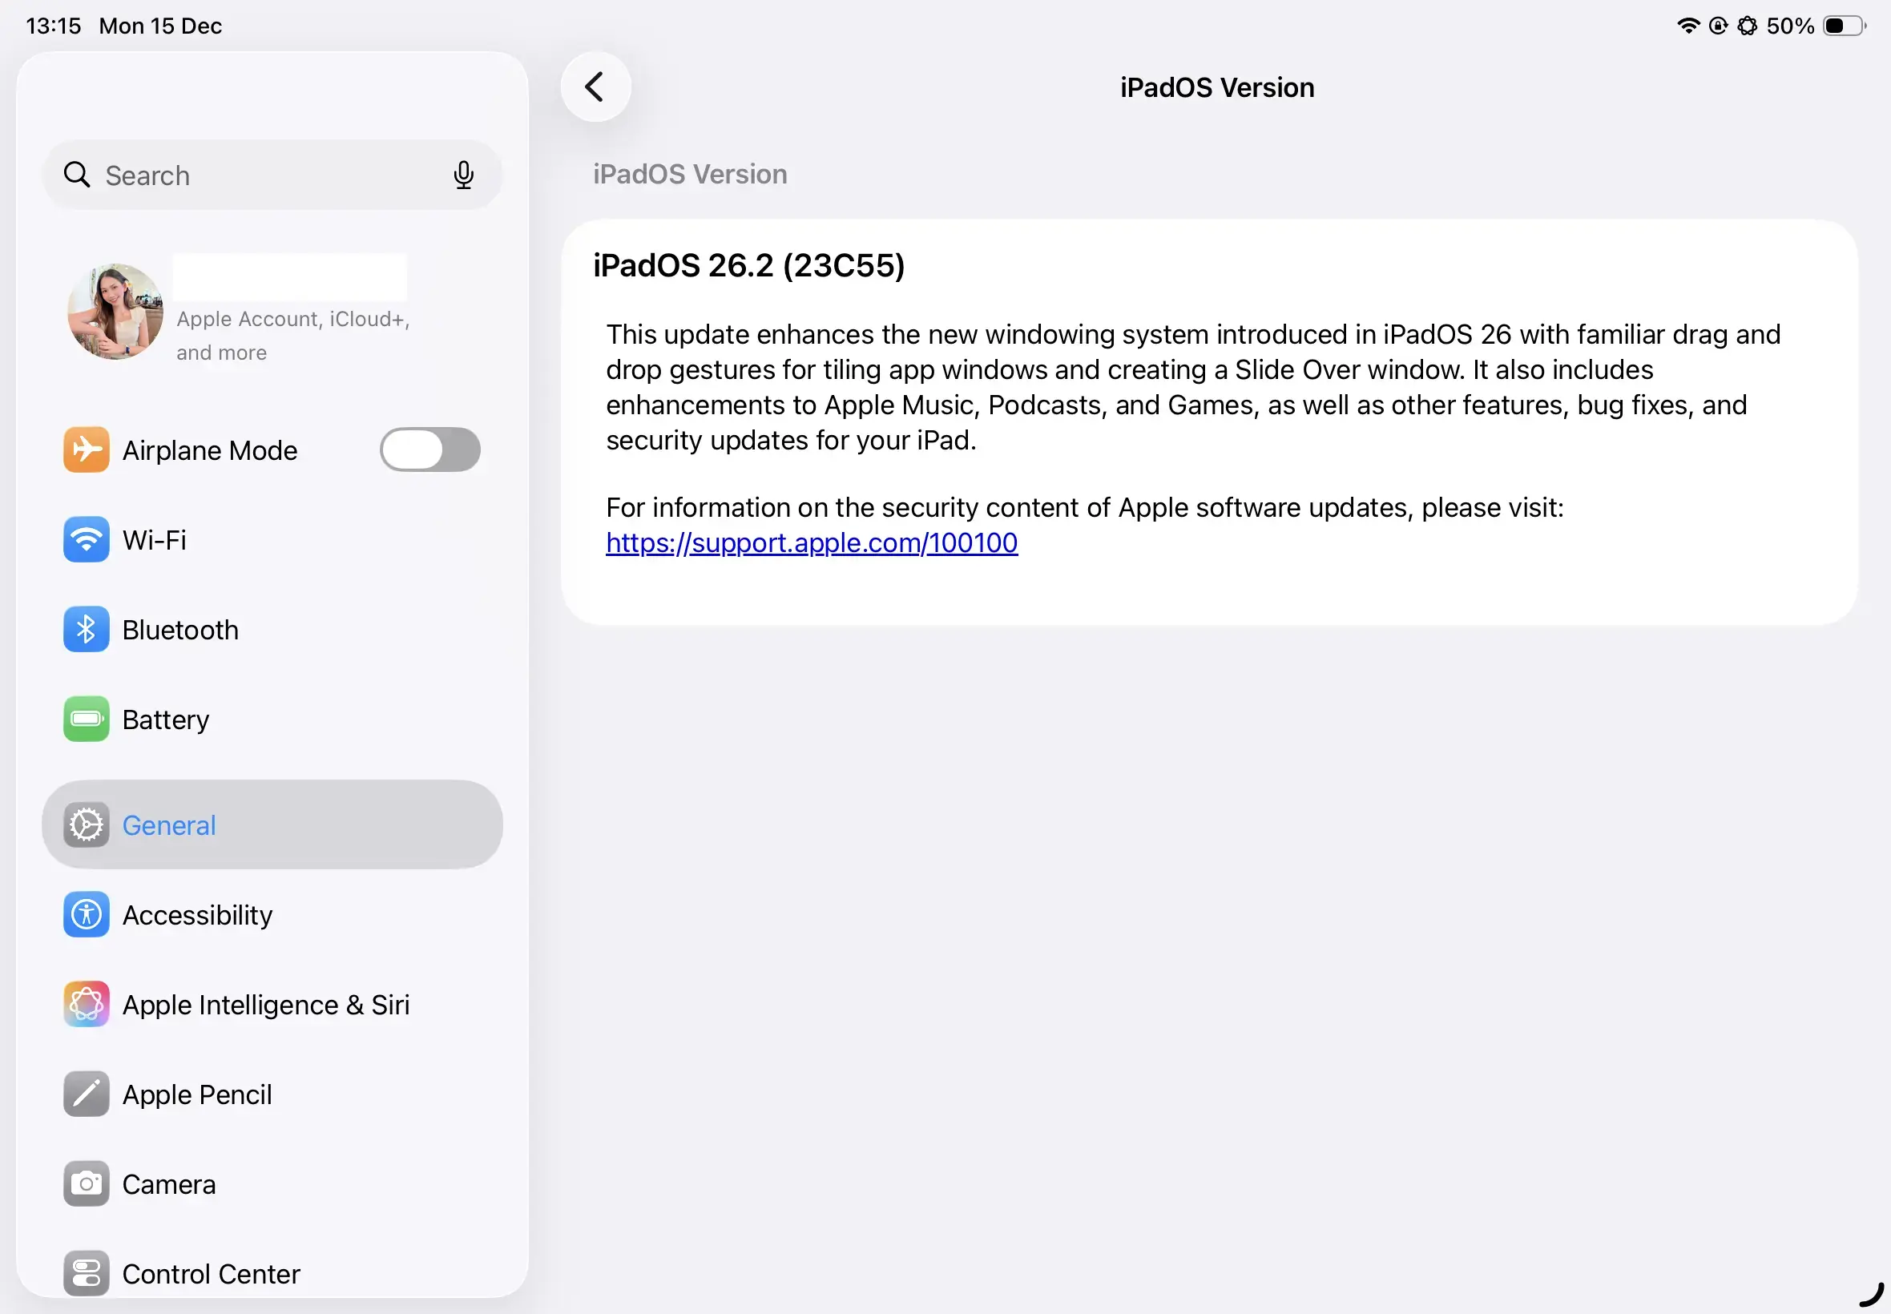This screenshot has height=1314, width=1891.
Task: Tap the Camera settings icon
Action: coord(87,1184)
